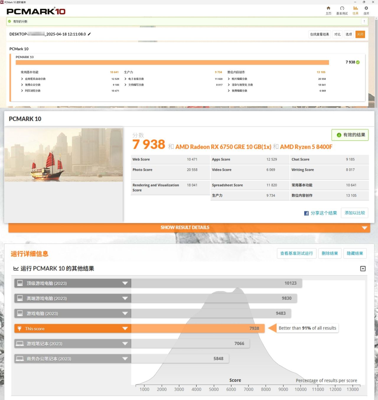Open the 商务办公笔记本 (2023) dropdown
This screenshot has width=378, height=400.
point(73,359)
